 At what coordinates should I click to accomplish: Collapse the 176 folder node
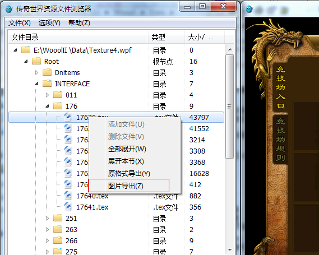click(x=47, y=106)
